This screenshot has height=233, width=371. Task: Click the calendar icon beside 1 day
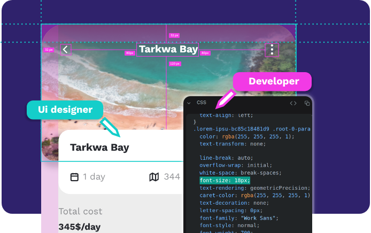coord(75,177)
